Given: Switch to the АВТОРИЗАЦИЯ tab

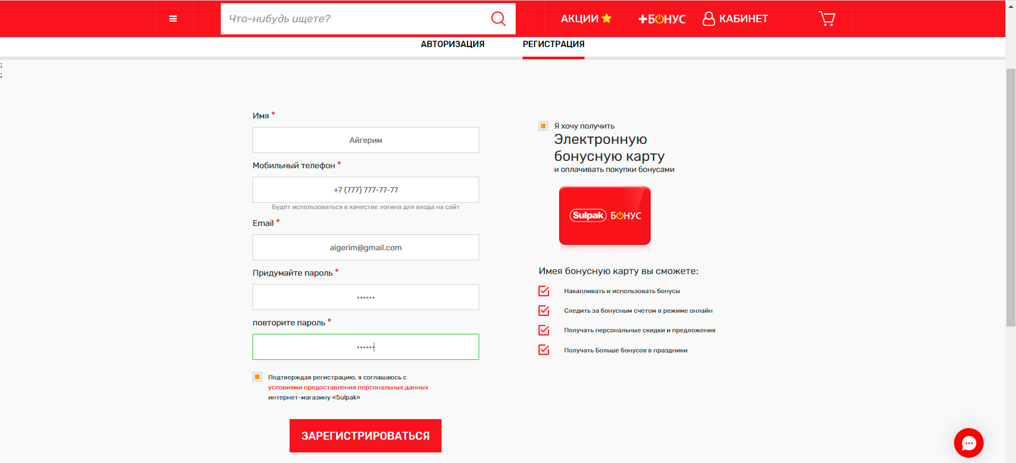Looking at the screenshot, I should [x=453, y=44].
